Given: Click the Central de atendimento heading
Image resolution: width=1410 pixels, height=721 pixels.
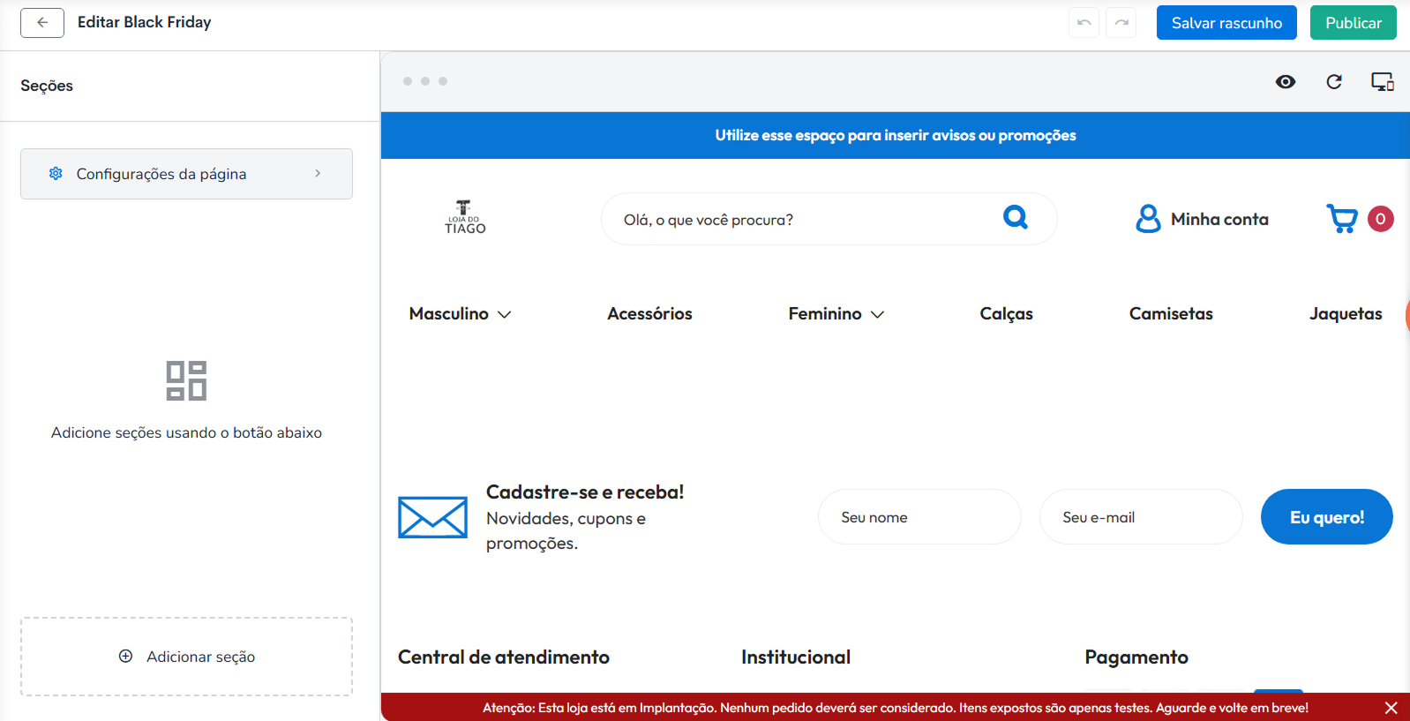Looking at the screenshot, I should pyautogui.click(x=504, y=657).
